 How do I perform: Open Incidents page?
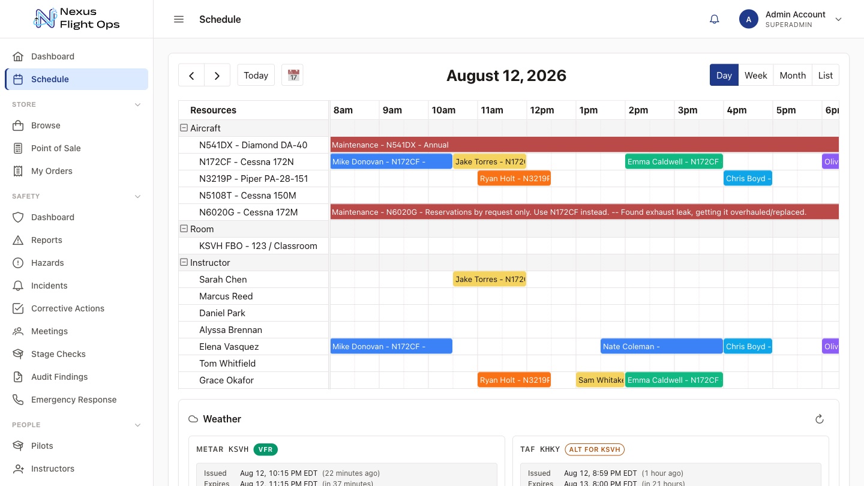coord(76,286)
